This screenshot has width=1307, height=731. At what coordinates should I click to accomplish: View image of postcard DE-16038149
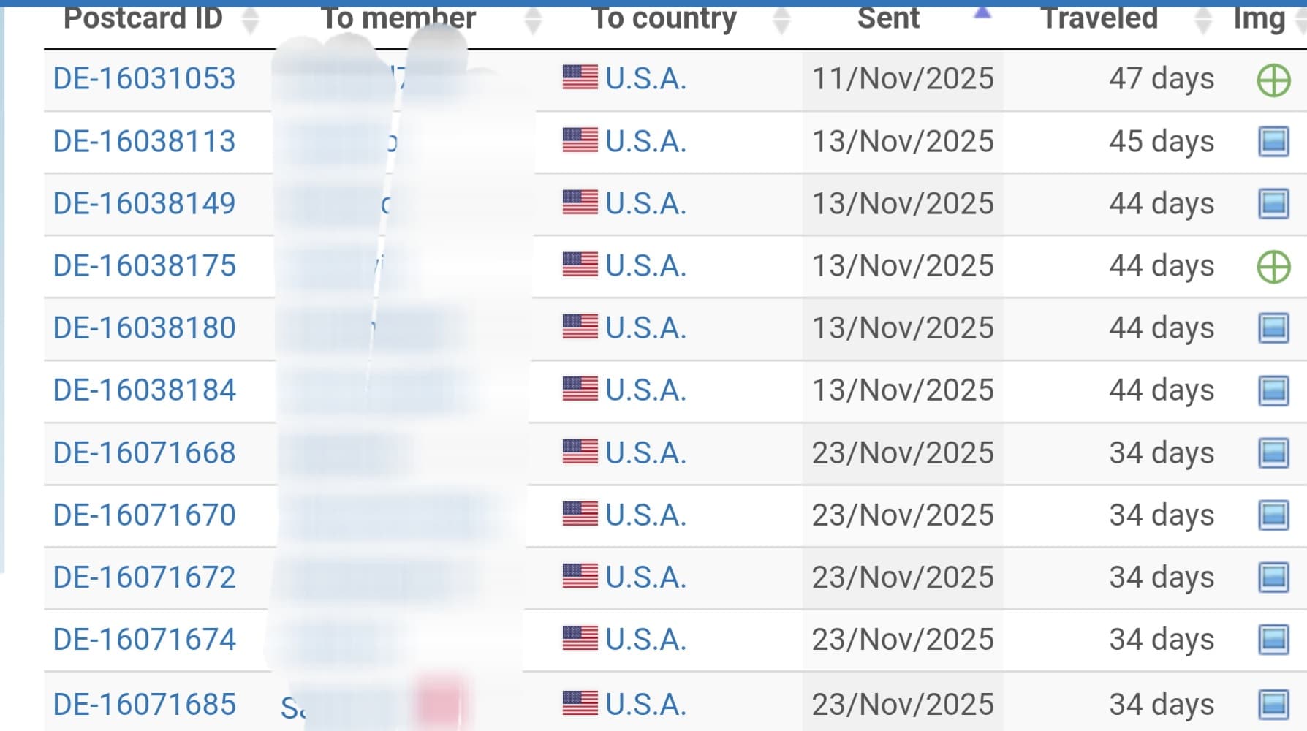click(x=1273, y=204)
